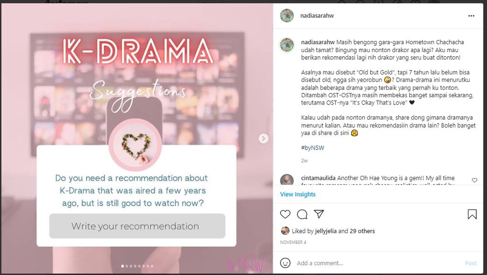Open nadiasarahw username in post header

pos(317,16)
